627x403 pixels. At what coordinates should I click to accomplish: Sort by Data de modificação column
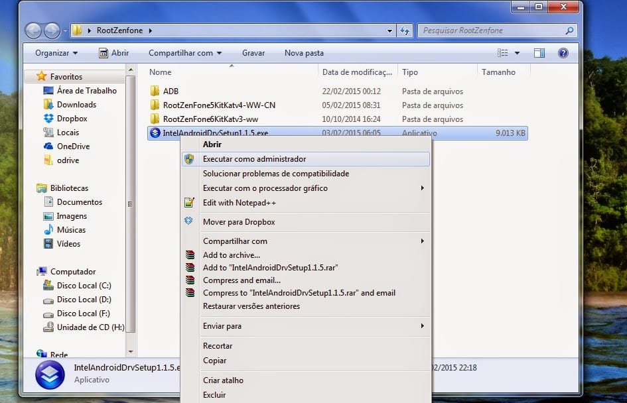click(x=357, y=72)
